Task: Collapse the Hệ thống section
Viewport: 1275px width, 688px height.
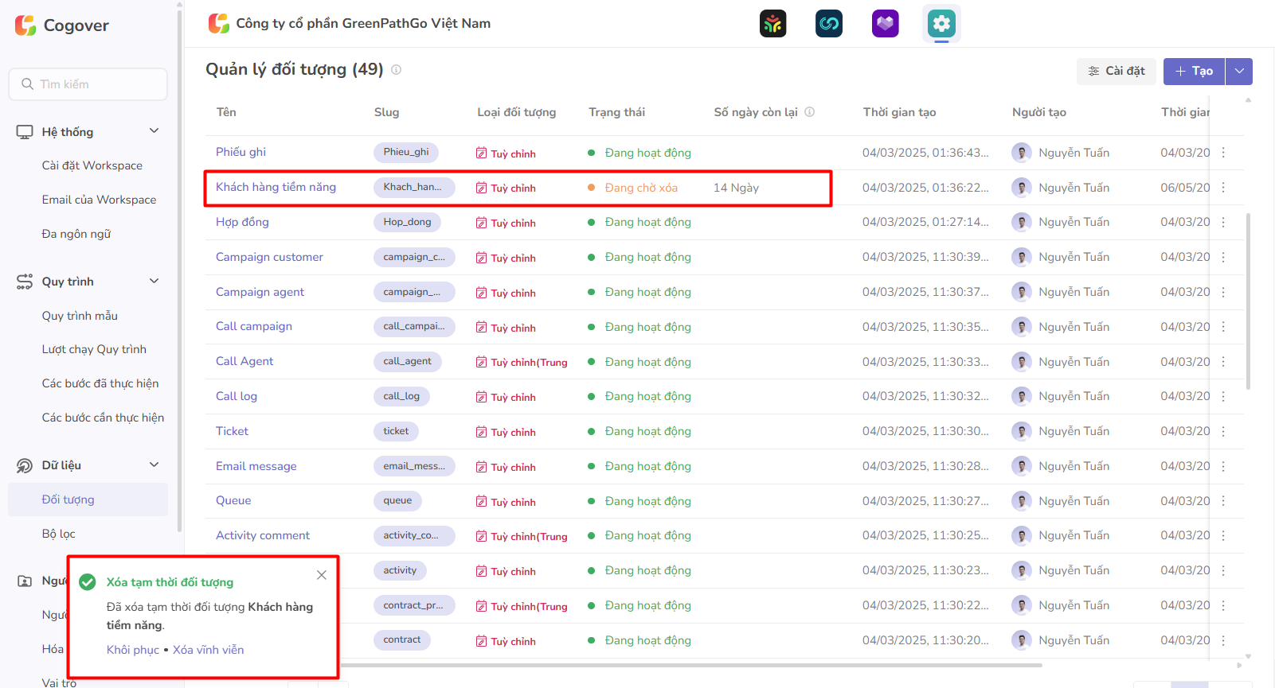Action: coord(154,131)
